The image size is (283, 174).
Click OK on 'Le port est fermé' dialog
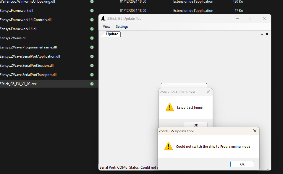point(196,125)
